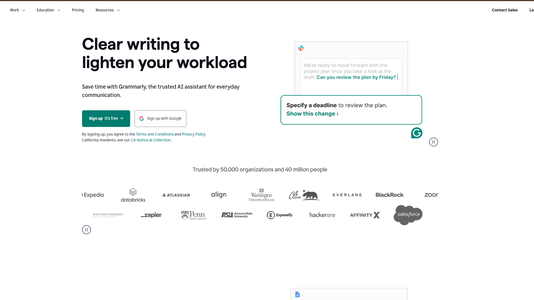Click the BlackRock logo
The height and width of the screenshot is (300, 534).
coord(389,195)
